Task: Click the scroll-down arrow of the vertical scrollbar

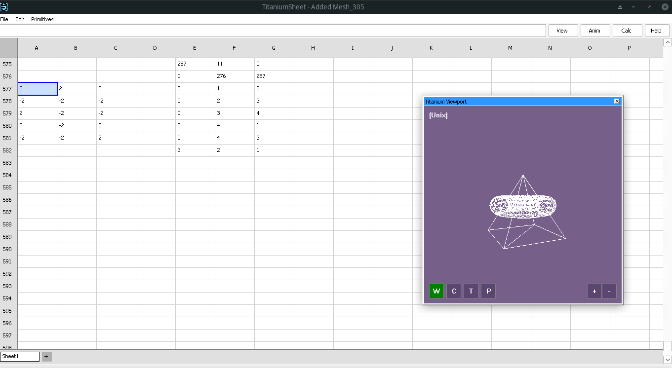Action: click(x=668, y=360)
